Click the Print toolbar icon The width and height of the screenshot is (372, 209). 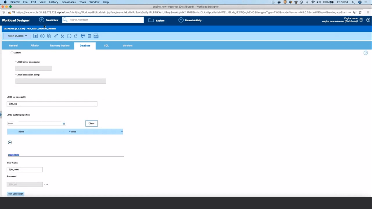point(83,36)
